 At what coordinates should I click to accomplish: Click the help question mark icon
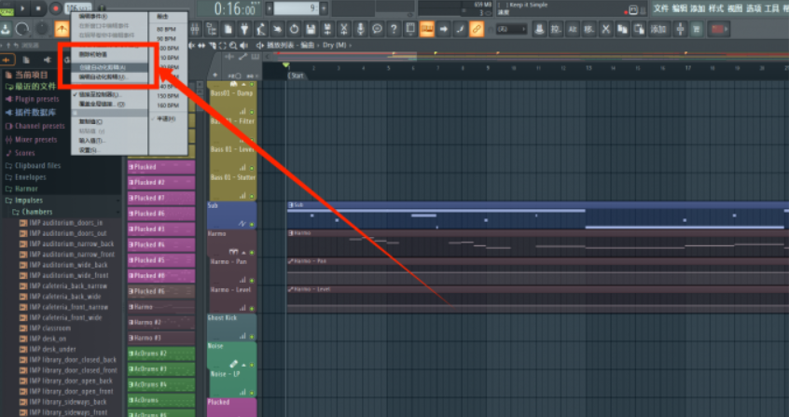click(x=393, y=29)
